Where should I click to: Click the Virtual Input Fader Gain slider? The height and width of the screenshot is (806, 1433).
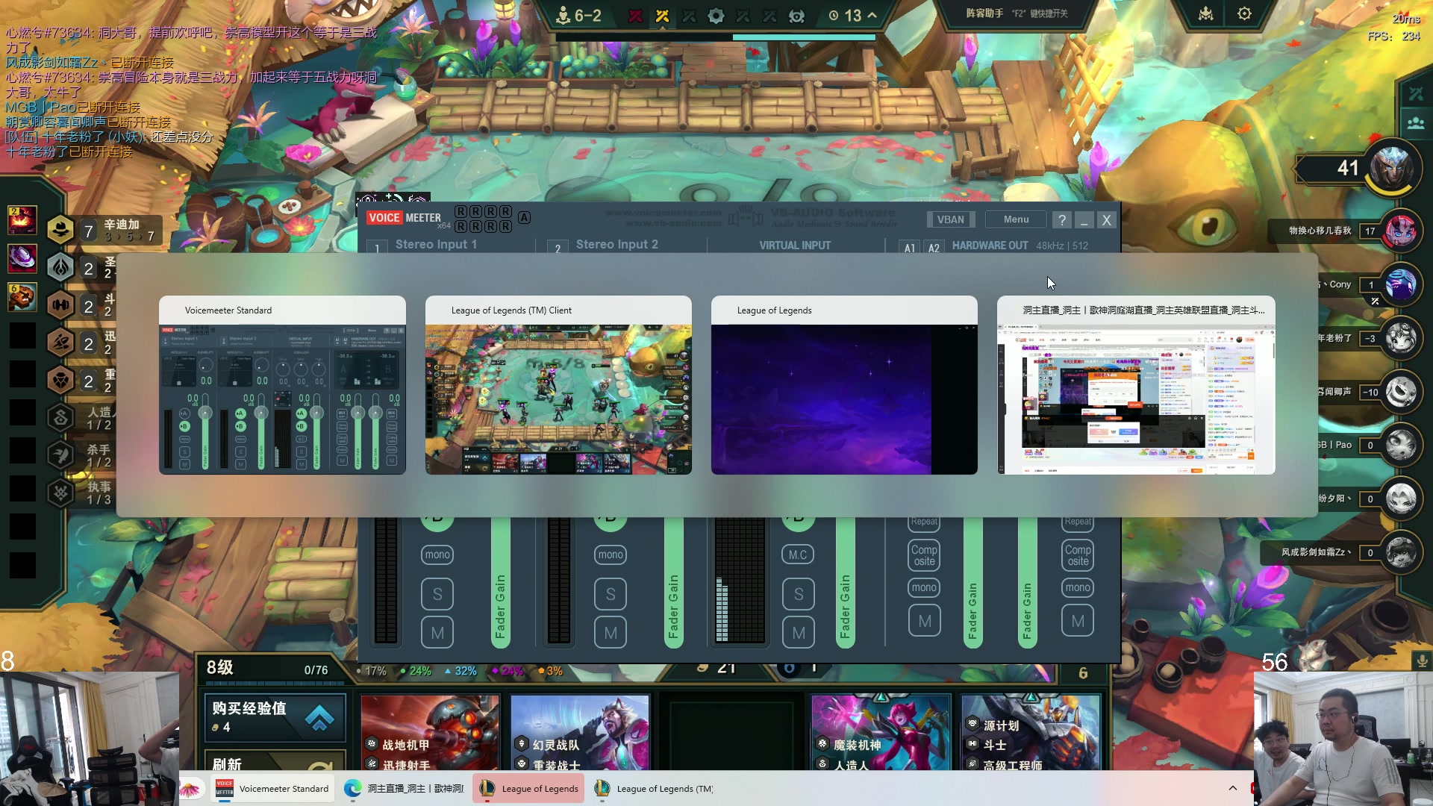[x=846, y=582]
